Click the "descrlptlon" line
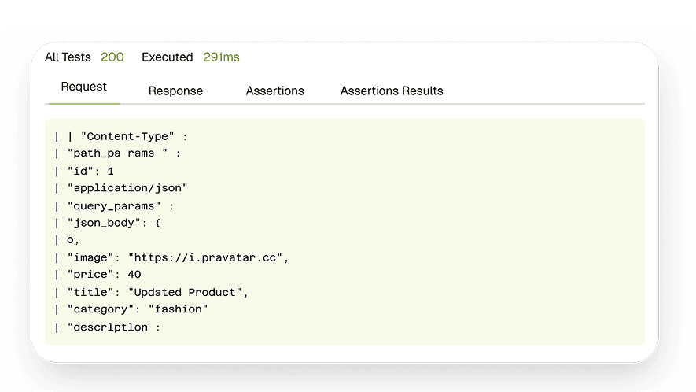This screenshot has width=696, height=392. [113, 327]
